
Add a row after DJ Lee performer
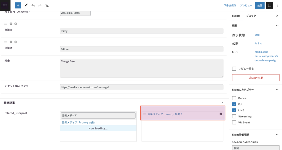pos(11,42)
